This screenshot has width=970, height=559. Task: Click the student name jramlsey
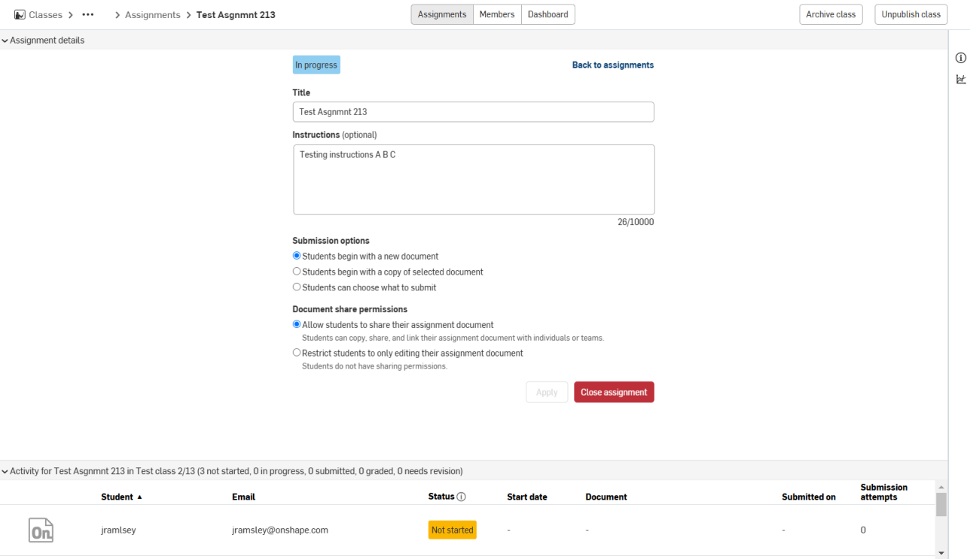(118, 530)
